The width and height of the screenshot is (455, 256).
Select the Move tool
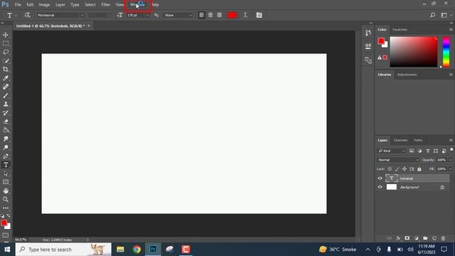coord(6,35)
